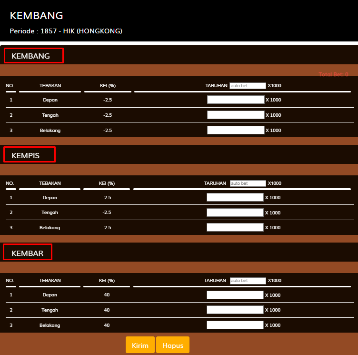Click the Periode 1857 HIK (HONGKONG) text
The width and height of the screenshot is (358, 355).
point(66,31)
